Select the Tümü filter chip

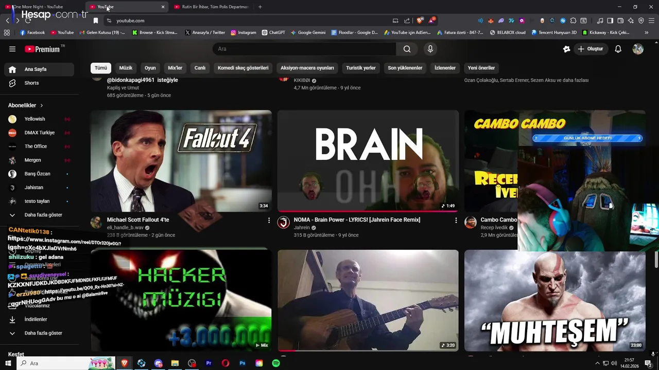[x=101, y=68]
